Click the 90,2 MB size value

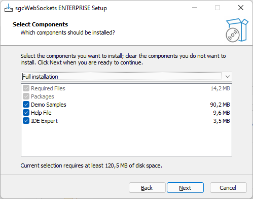tap(220, 105)
